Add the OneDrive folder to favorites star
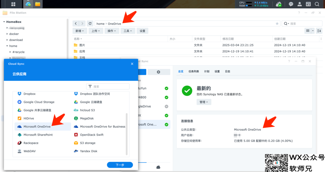This screenshot has width=325, height=172. coord(277,24)
